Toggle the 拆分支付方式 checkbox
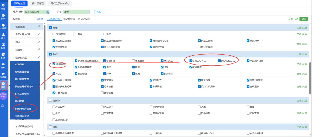 click(219, 61)
